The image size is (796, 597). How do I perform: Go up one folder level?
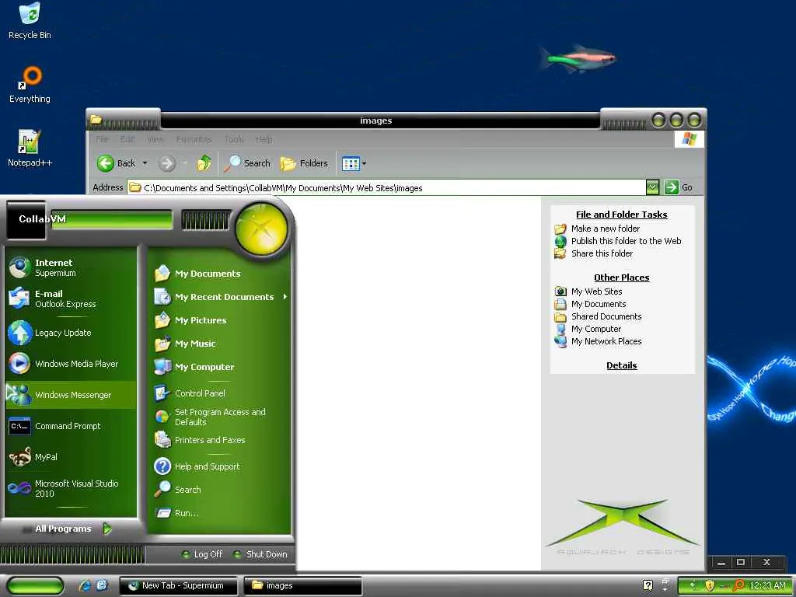click(204, 163)
